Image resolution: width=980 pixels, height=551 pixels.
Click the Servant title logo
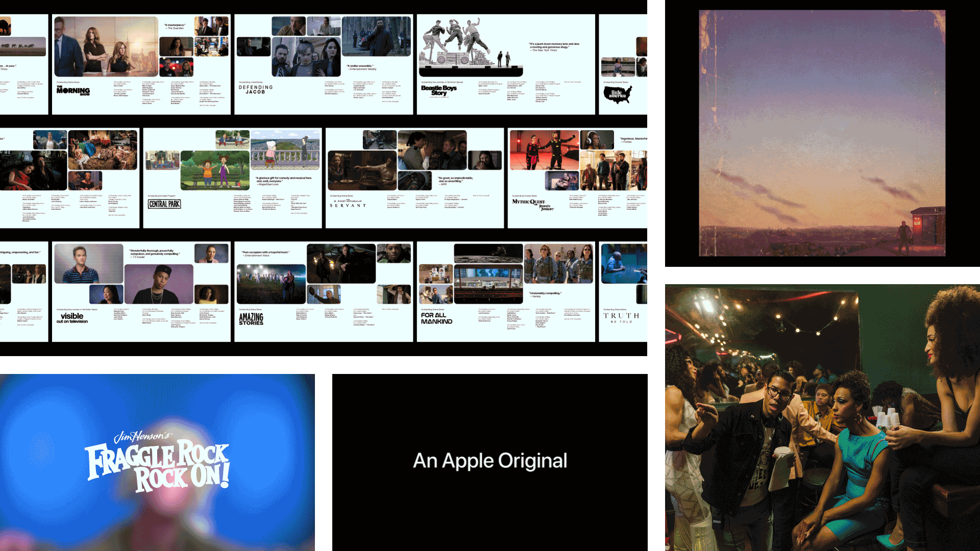coord(348,204)
